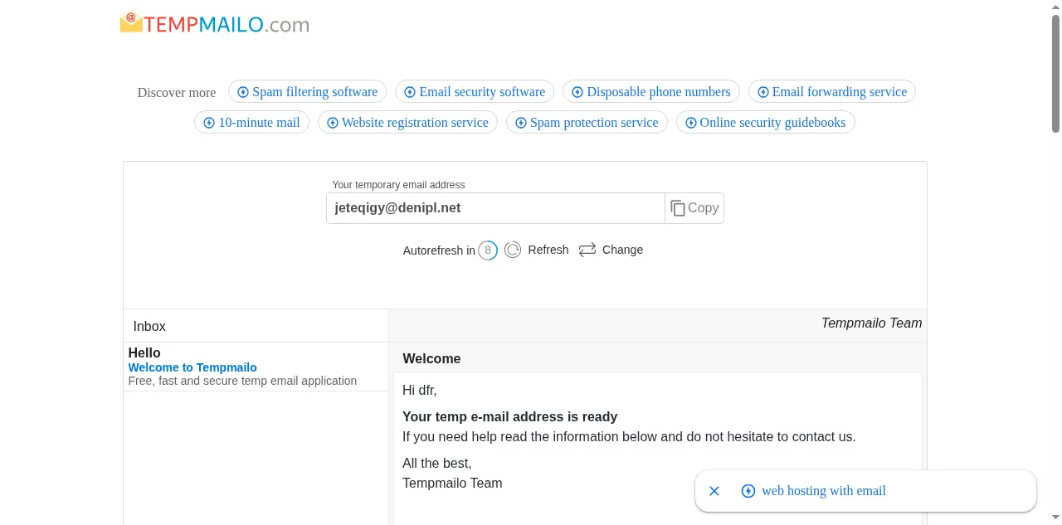
Task: Click the Your temp e-mail address is ready text
Action: click(x=510, y=417)
